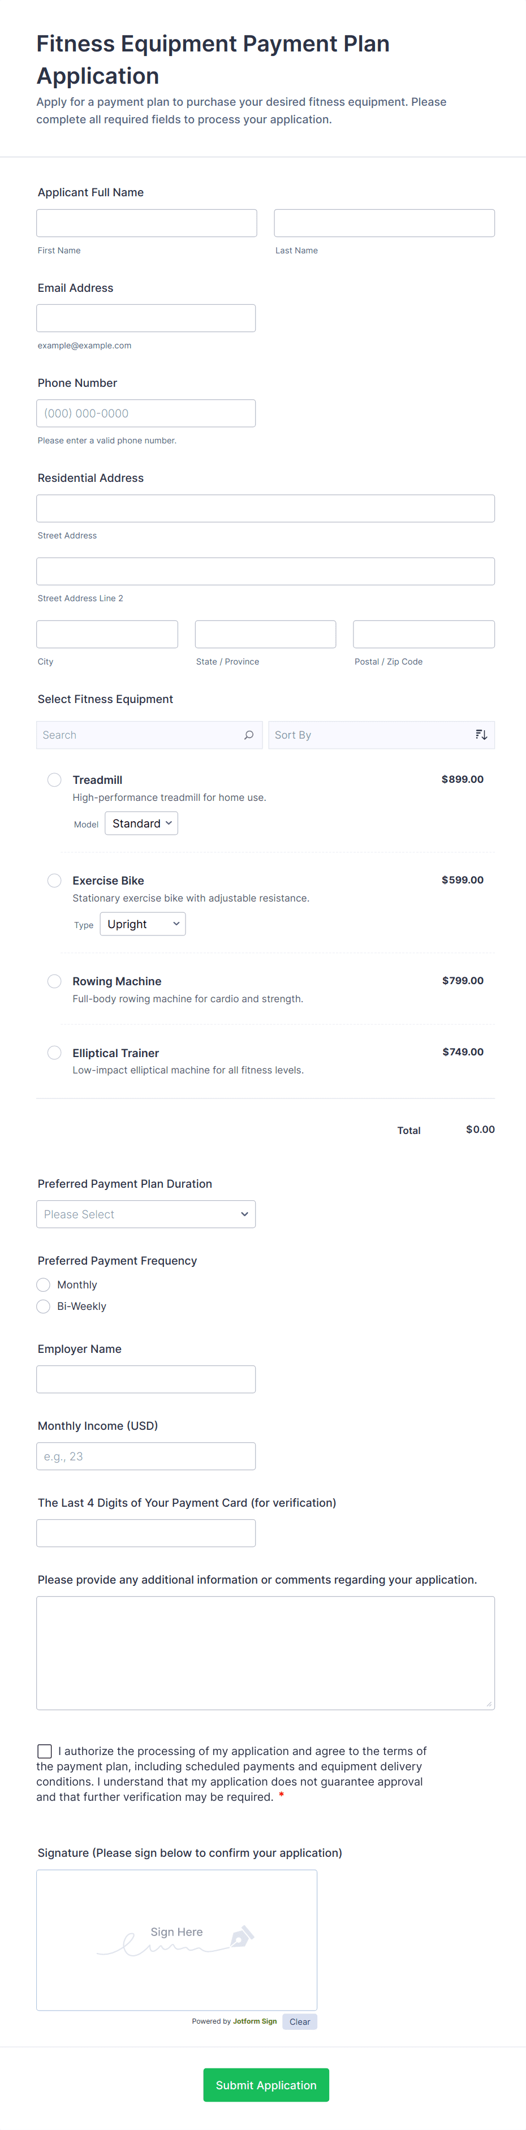Image resolution: width=526 pixels, height=2130 pixels.
Task: Select the Treadmill radio button
Action: [x=55, y=780]
